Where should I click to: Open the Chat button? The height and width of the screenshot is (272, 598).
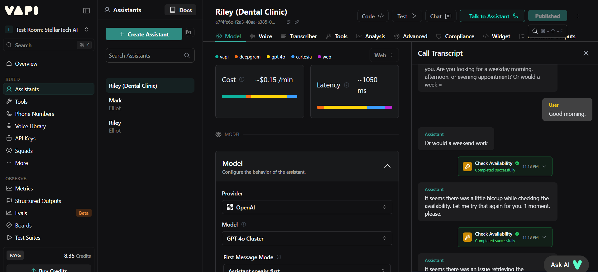point(441,16)
